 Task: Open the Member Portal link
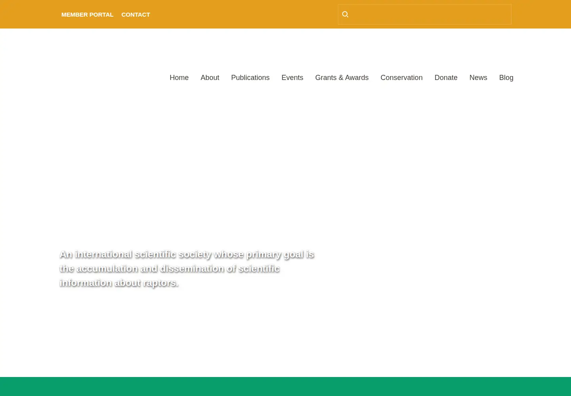click(x=87, y=15)
